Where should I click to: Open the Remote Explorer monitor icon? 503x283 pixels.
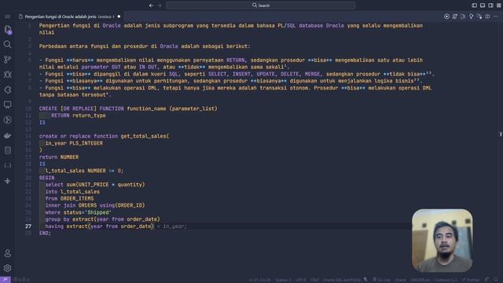7,105
